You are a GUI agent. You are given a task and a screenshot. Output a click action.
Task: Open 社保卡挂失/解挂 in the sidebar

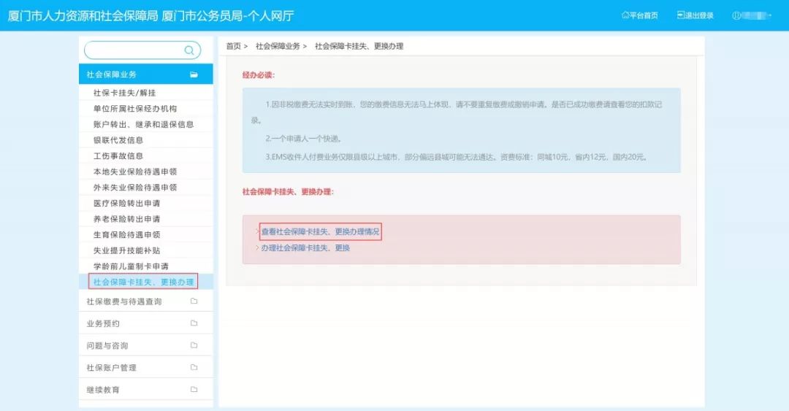[125, 93]
